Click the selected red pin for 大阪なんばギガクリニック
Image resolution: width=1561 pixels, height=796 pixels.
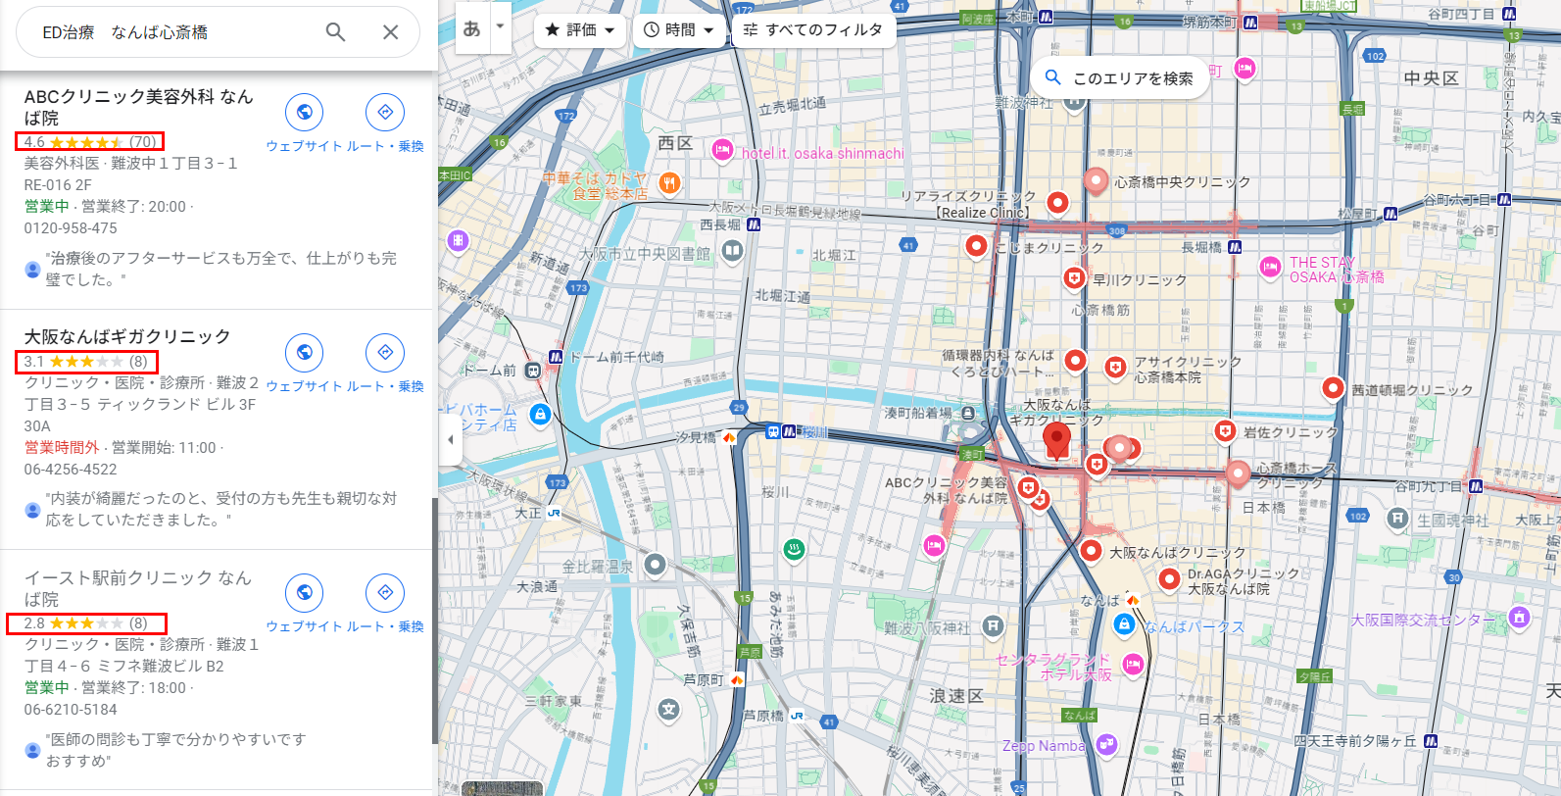1056,441
